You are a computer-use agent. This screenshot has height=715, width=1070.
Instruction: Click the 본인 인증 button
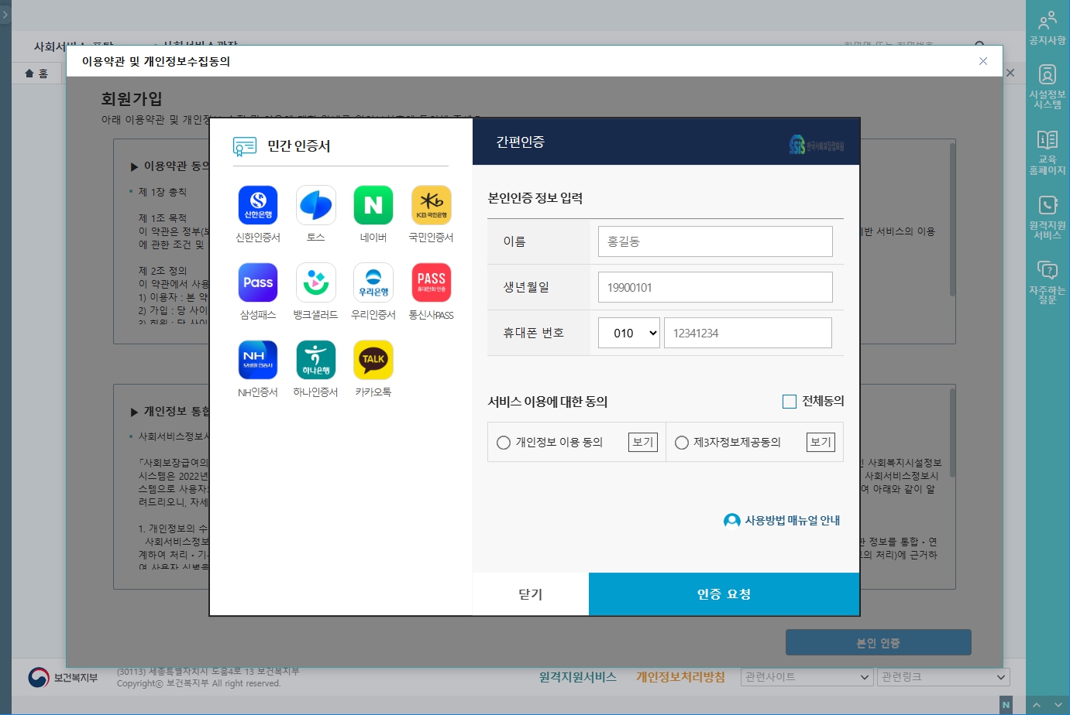click(878, 643)
